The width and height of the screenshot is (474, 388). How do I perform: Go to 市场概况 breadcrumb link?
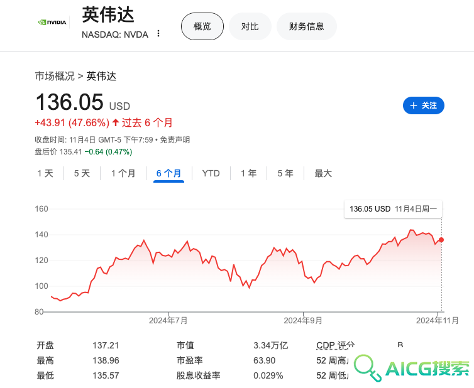pos(55,76)
